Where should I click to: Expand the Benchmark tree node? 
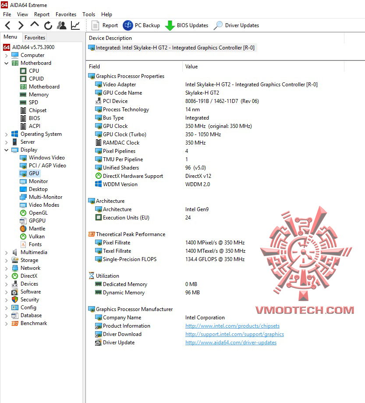click(x=7, y=324)
